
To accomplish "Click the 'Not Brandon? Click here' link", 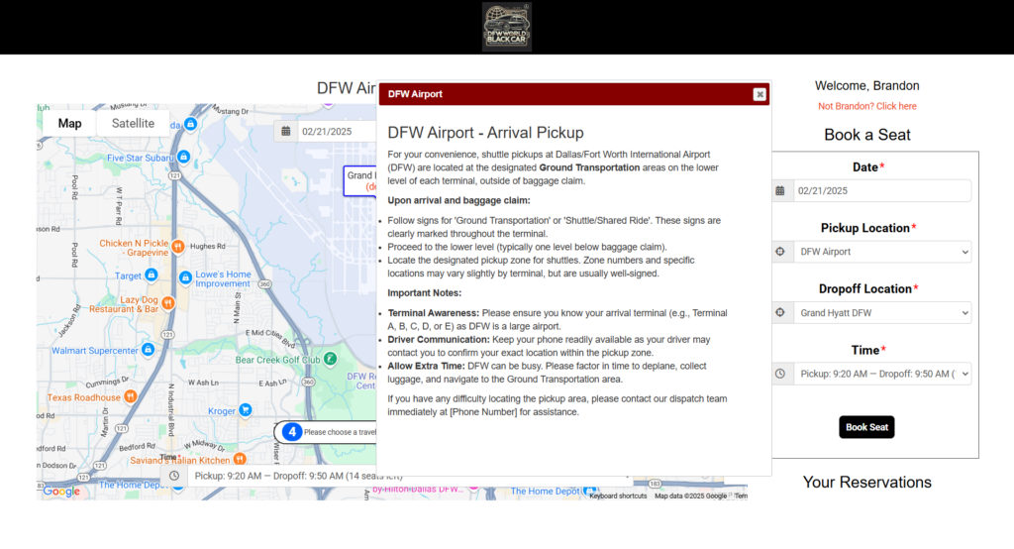I will [866, 106].
